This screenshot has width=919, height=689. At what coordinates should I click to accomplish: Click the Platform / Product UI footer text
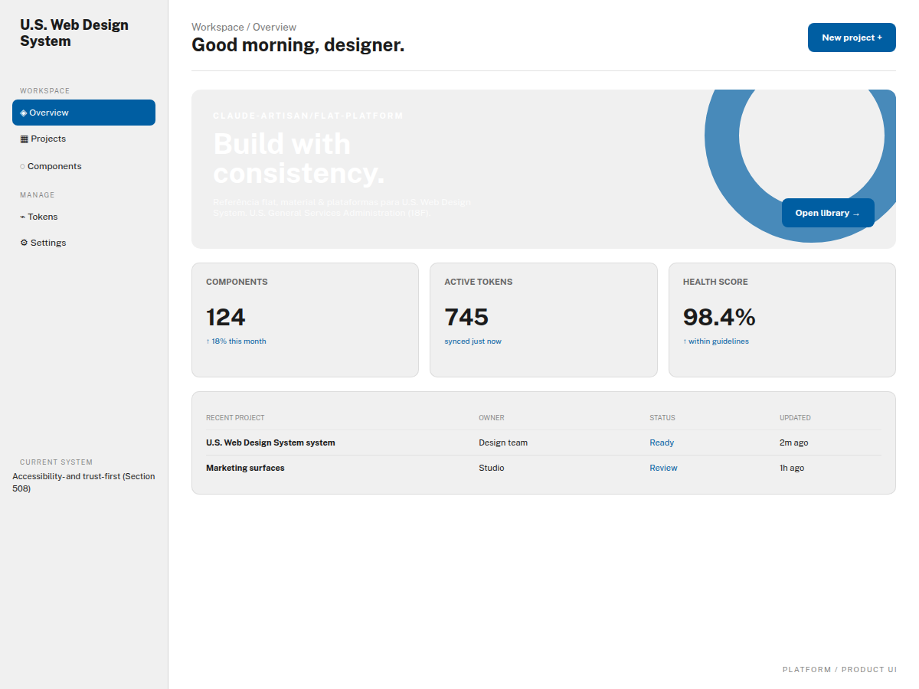tap(839, 670)
